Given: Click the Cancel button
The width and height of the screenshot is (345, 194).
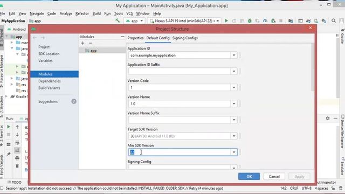Looking at the screenshot, I should 274,176.
